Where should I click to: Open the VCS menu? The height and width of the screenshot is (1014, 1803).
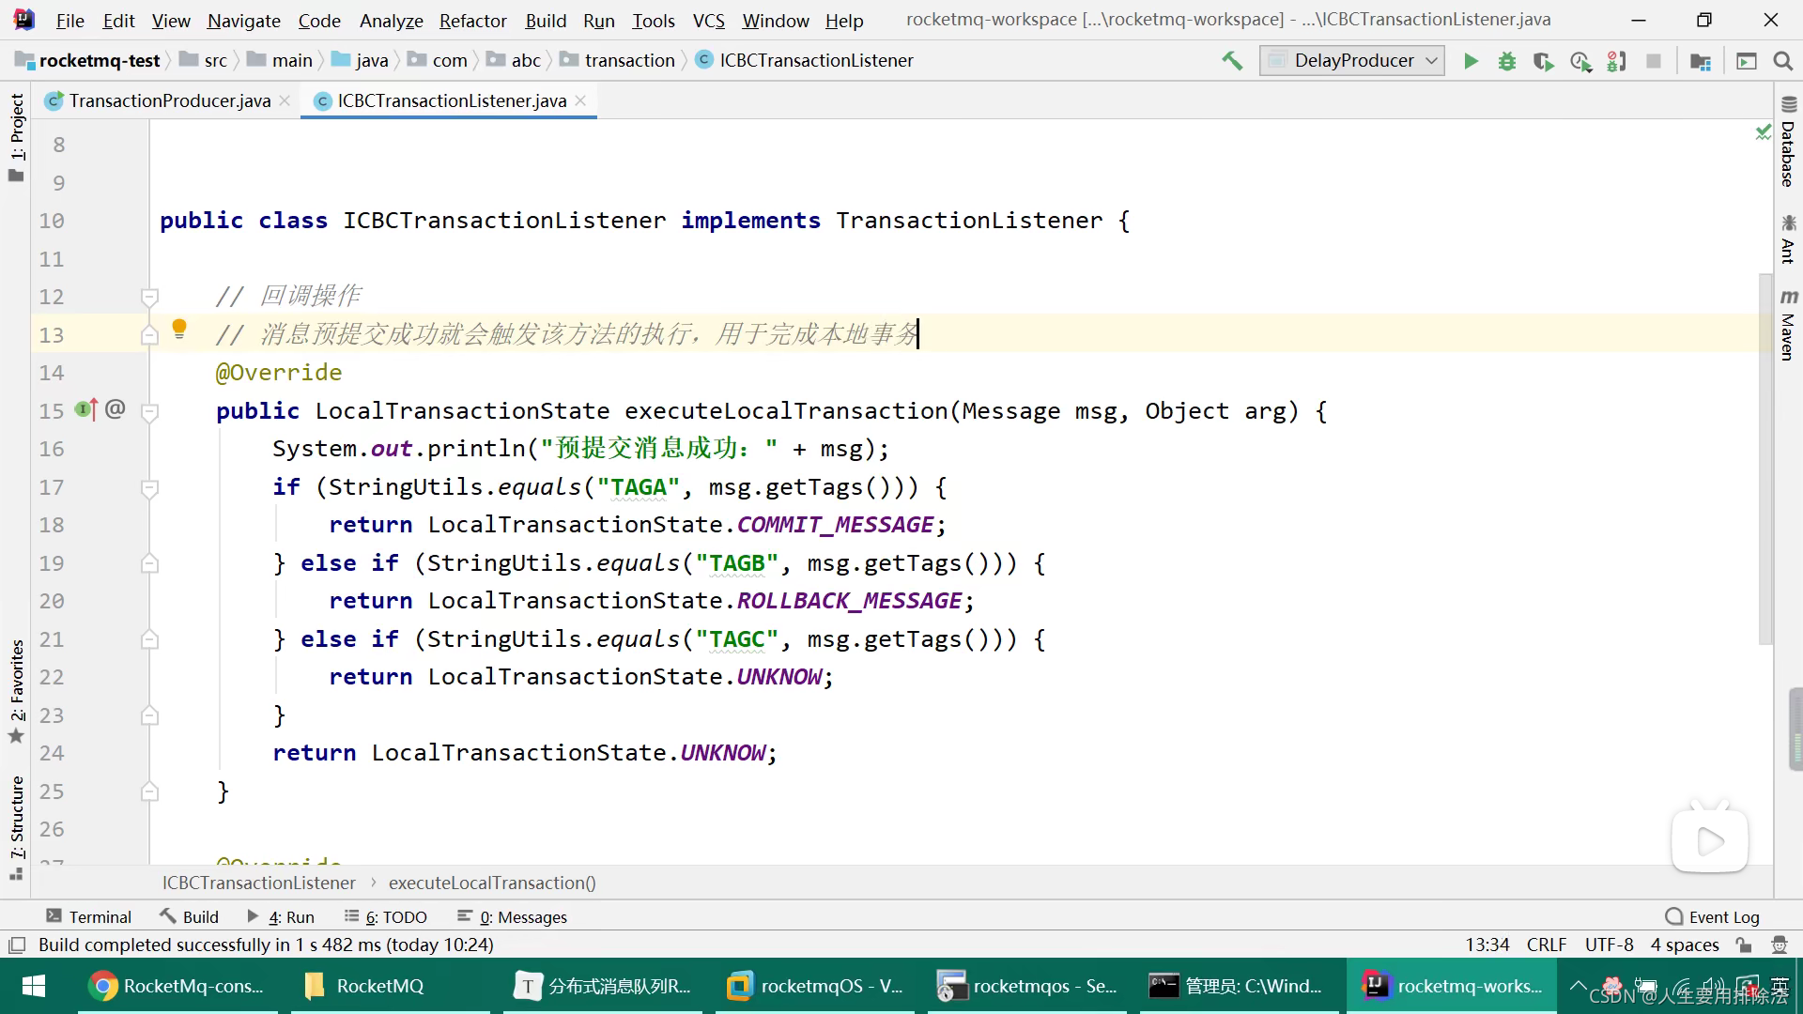coord(708,21)
